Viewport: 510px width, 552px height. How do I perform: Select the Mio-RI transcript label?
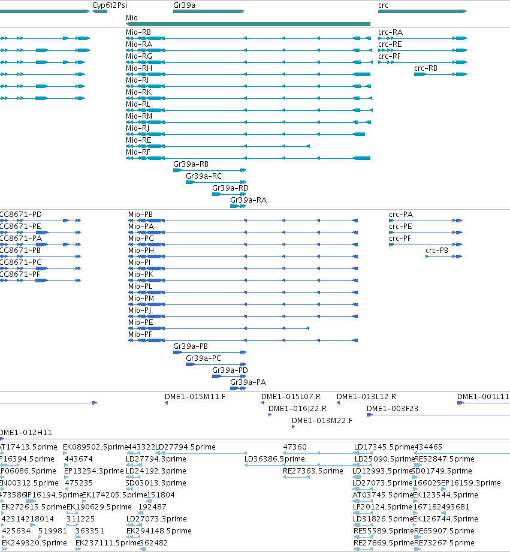pyautogui.click(x=137, y=80)
